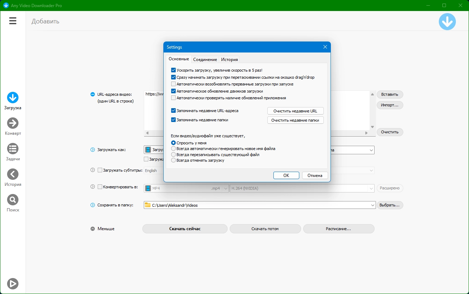Toggle Запоминать недавние папки checkbox
469x294 pixels.
click(173, 120)
